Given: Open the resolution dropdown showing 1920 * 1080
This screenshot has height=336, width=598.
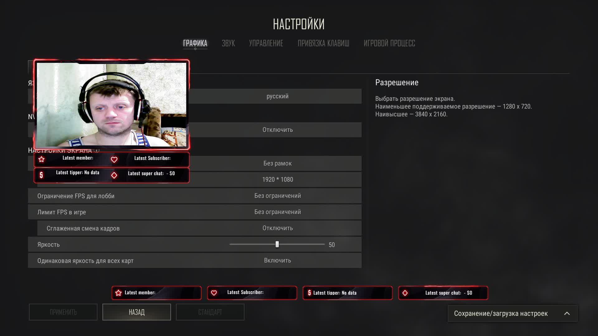Looking at the screenshot, I should 278,180.
